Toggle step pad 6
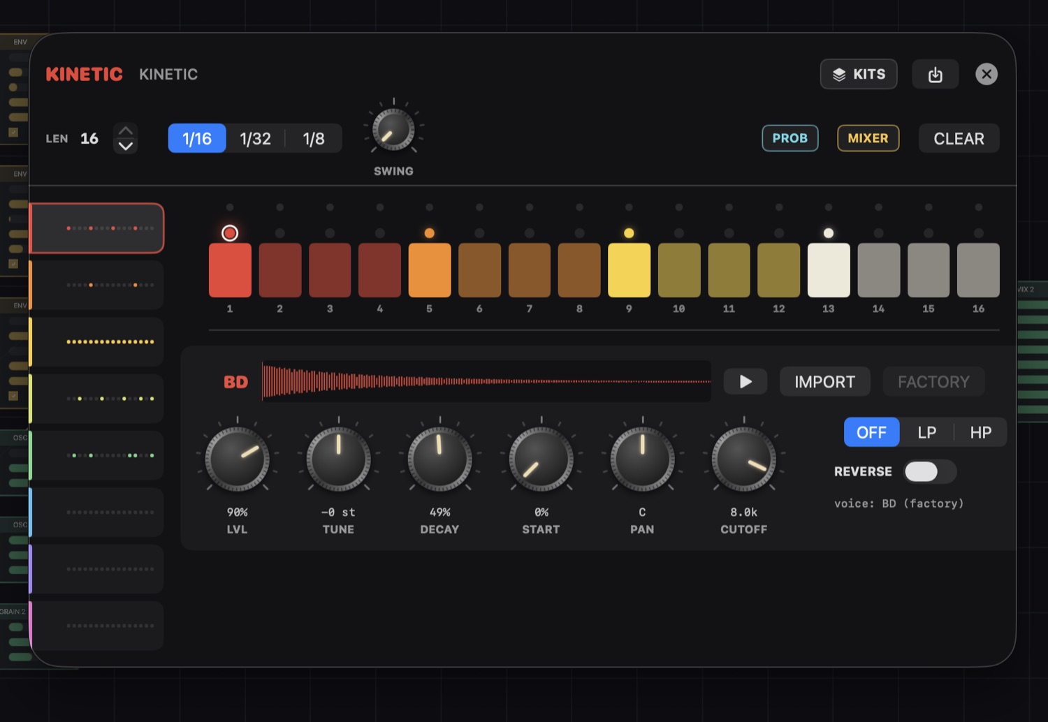Viewport: 1048px width, 722px height. [x=479, y=270]
